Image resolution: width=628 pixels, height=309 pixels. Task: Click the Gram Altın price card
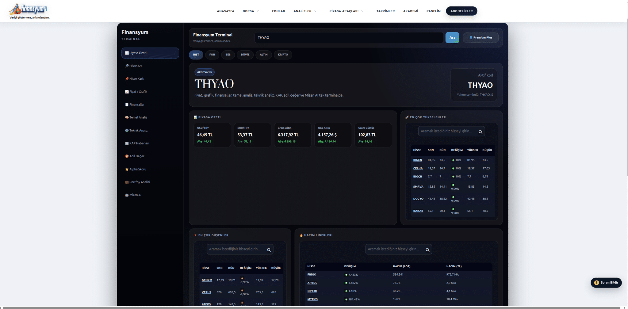293,135
